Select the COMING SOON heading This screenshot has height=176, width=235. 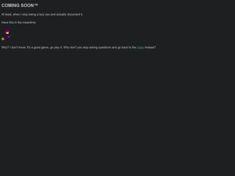20,5
